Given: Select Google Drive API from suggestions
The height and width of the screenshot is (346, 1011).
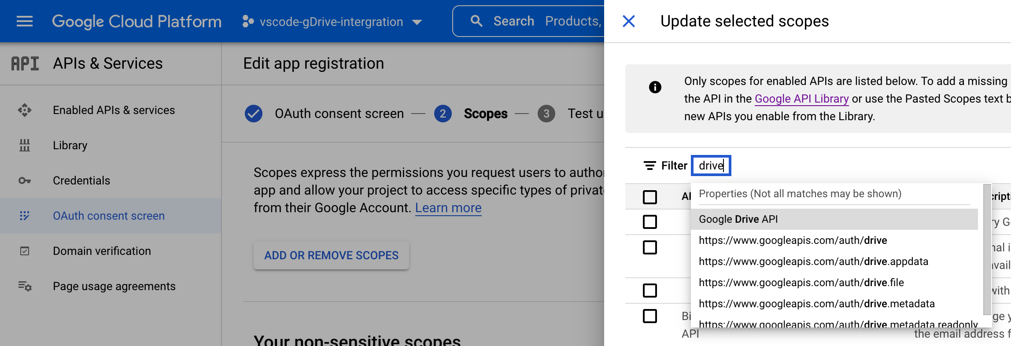Looking at the screenshot, I should pyautogui.click(x=738, y=219).
